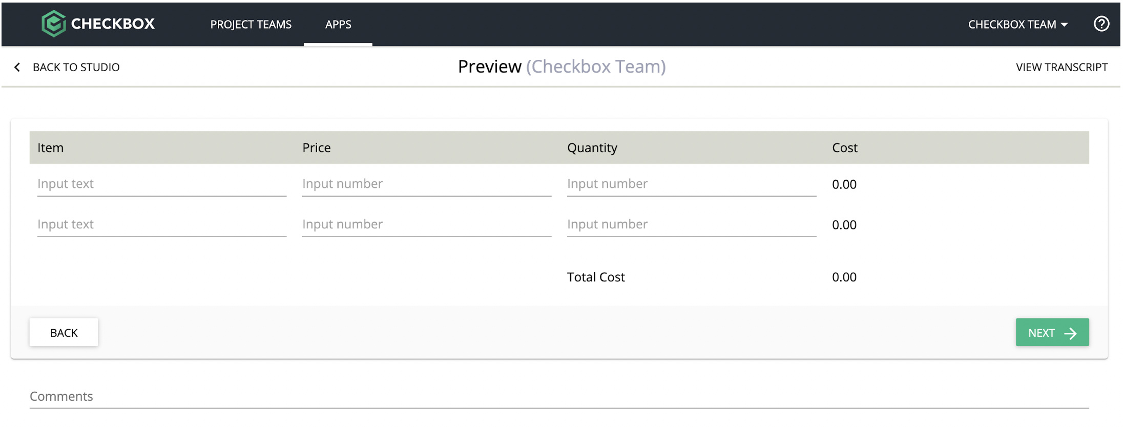
Task: Focus the second row Price number field
Action: 427,224
